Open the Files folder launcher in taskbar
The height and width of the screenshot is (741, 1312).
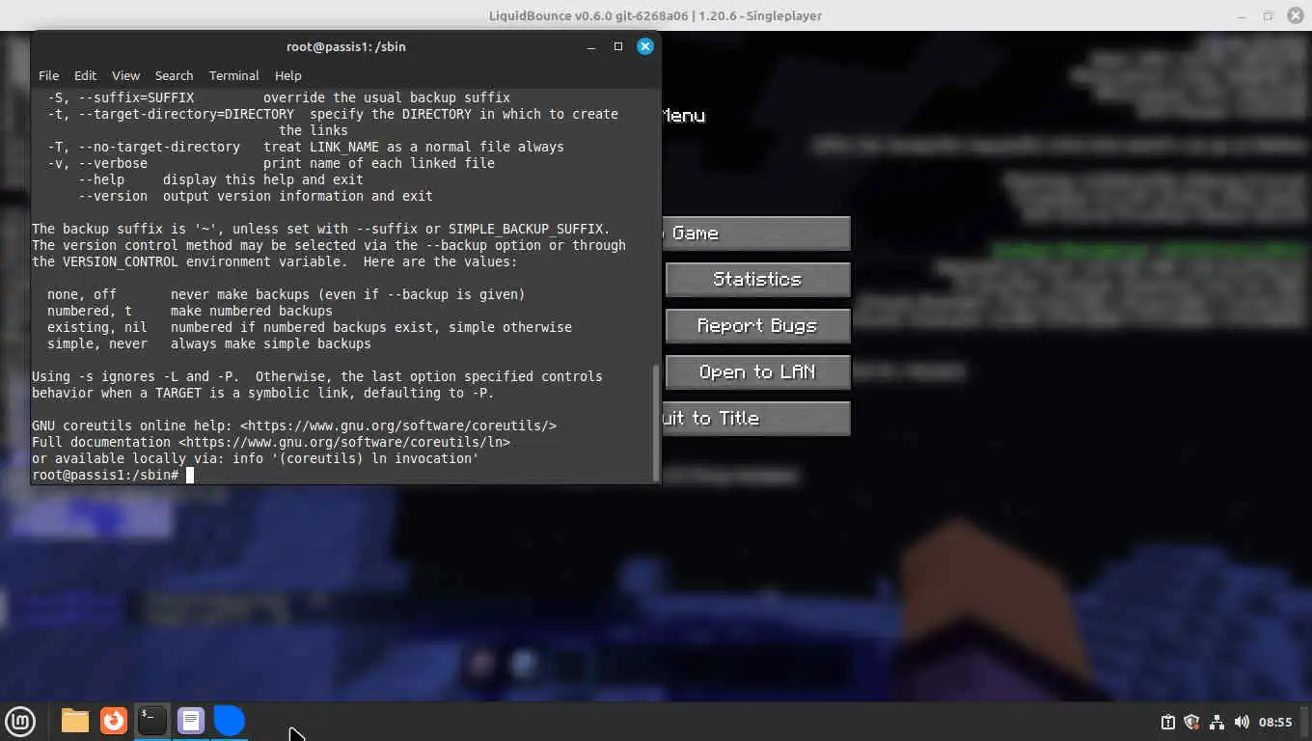click(75, 721)
